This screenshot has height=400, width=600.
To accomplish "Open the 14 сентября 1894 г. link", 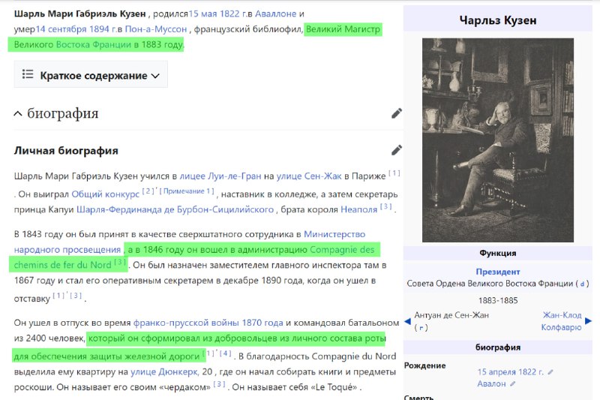I will click(x=76, y=29).
